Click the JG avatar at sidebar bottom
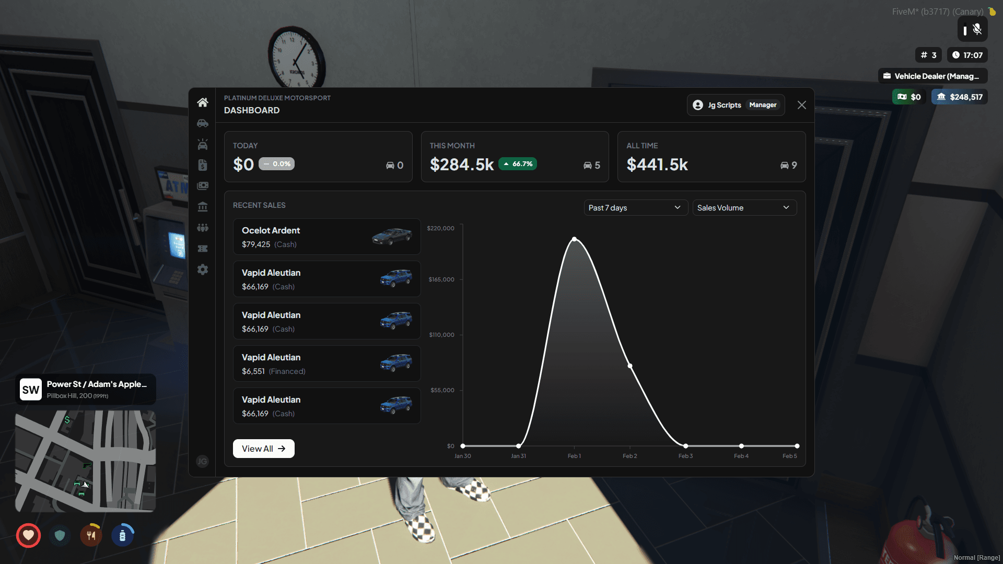1003x564 pixels. point(202,461)
